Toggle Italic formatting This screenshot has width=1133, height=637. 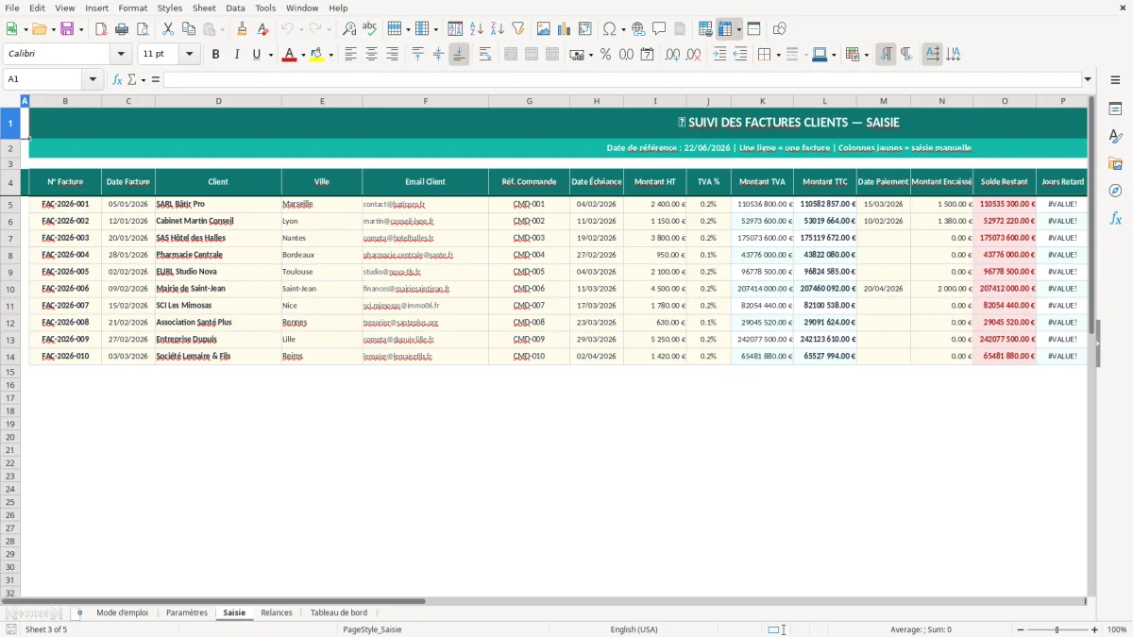237,55
